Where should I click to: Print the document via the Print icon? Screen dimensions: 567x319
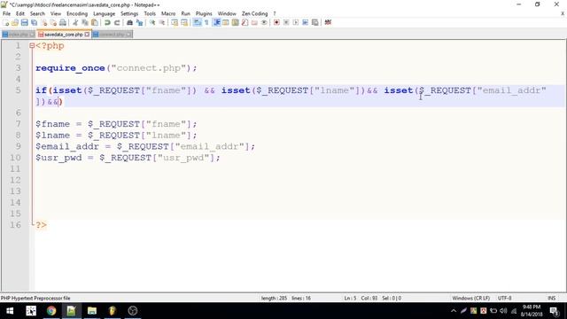coord(63,22)
